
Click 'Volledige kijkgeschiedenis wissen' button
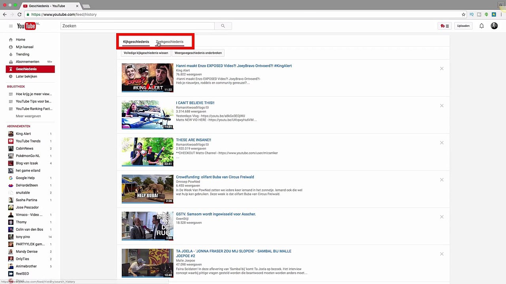point(146,53)
